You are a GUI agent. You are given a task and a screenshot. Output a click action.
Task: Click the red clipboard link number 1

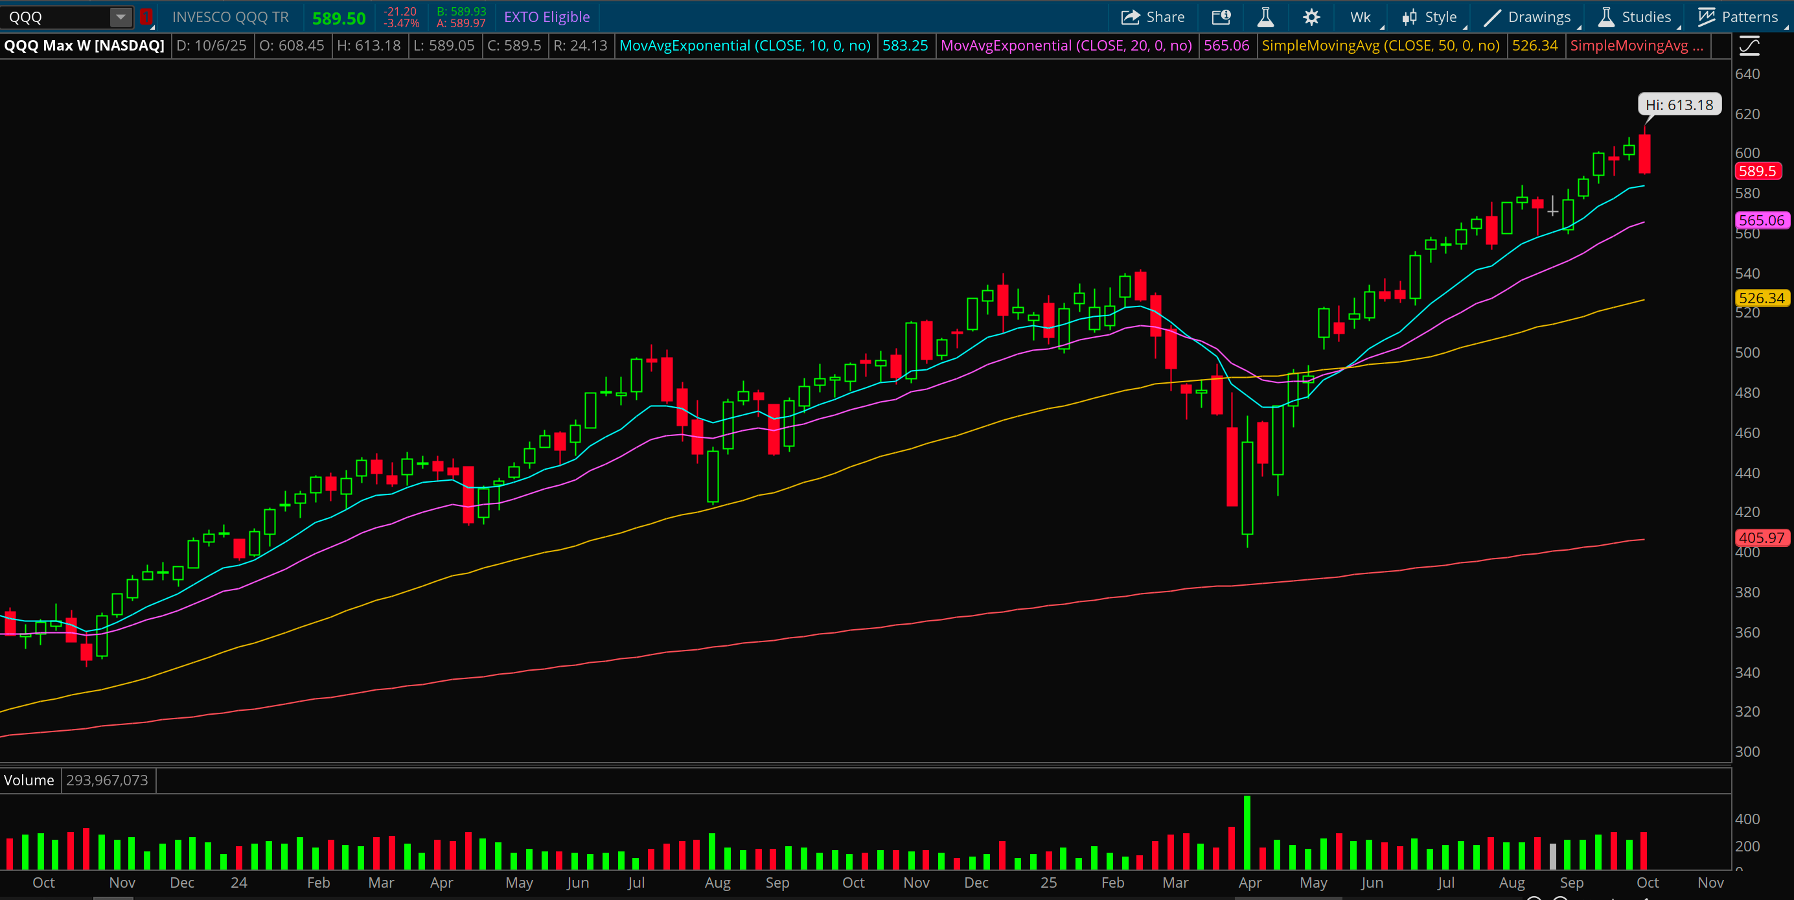146,17
